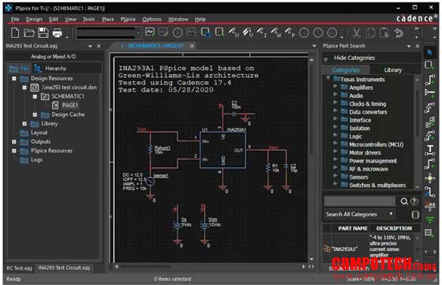Switch to the Library tab
Viewport: 442px width, 285px height.
pos(393,70)
